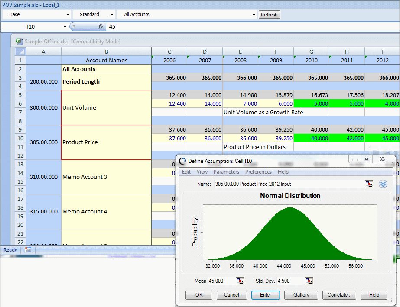Click cell reference picker next to Std. Dev.
Image resolution: width=400 pixels, height=307 pixels.
309,281
